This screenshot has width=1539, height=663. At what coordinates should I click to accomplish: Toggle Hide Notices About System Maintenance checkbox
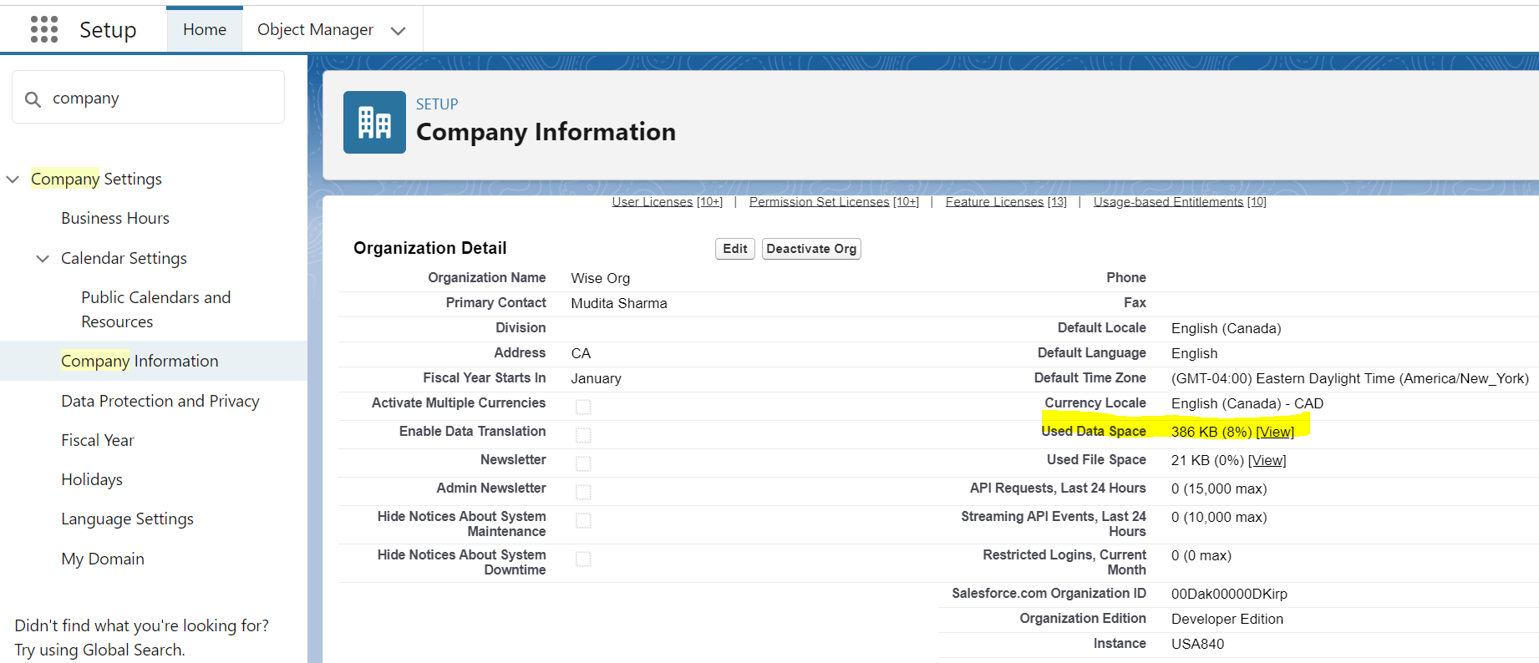point(583,520)
